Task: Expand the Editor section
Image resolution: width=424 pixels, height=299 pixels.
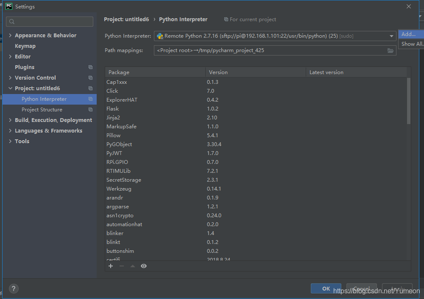Action: [10, 56]
